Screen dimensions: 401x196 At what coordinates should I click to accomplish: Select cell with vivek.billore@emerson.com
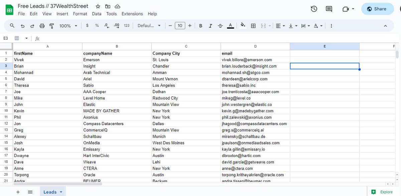click(x=255, y=60)
